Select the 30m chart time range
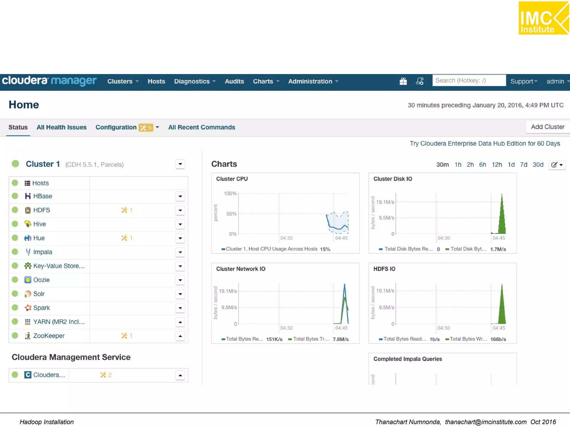Viewport: 570px width, 428px height. 442,165
